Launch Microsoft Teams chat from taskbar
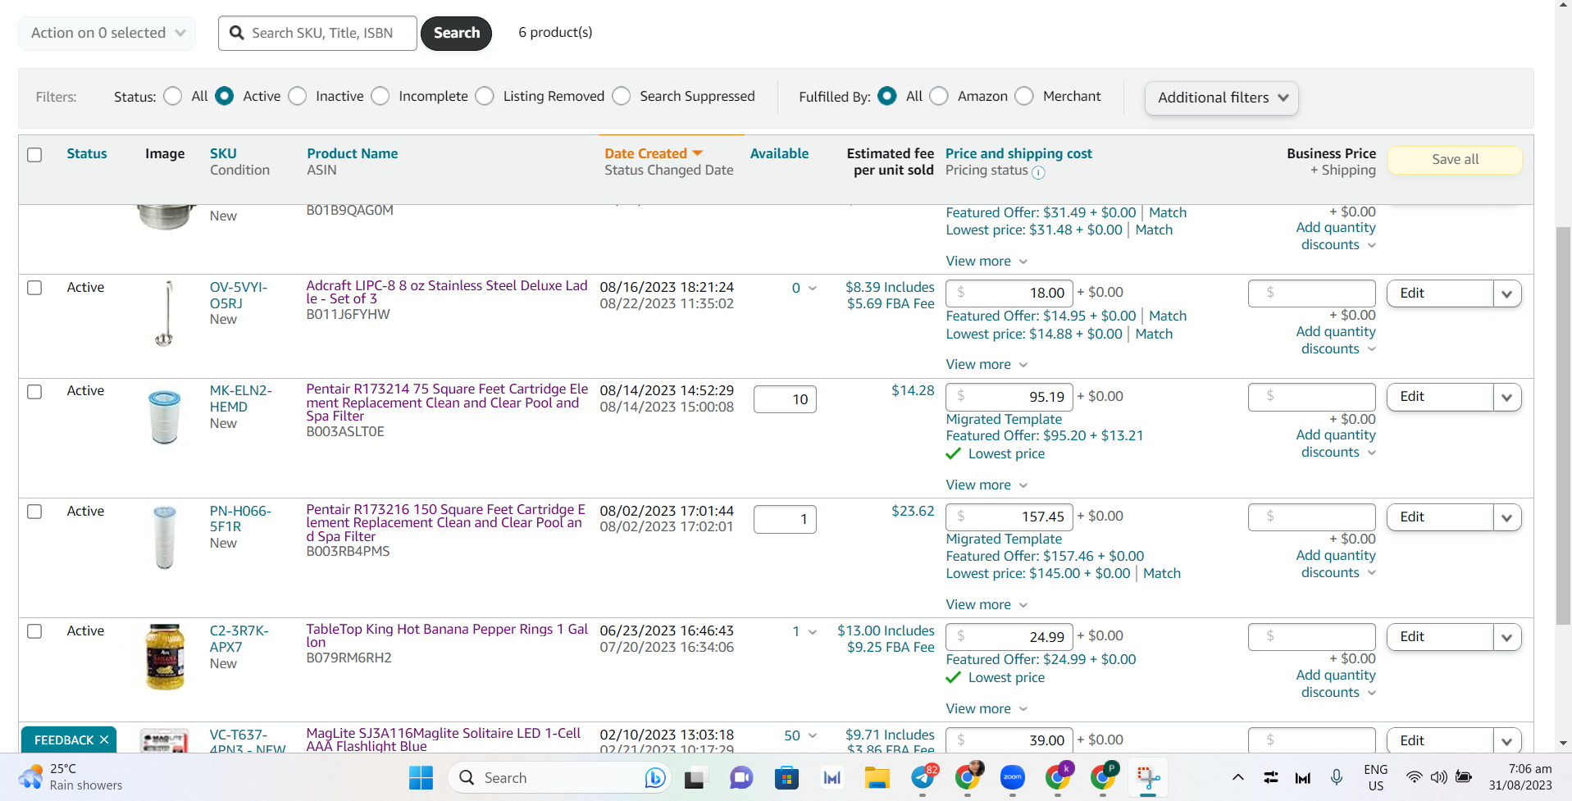This screenshot has height=801, width=1572. [x=740, y=777]
